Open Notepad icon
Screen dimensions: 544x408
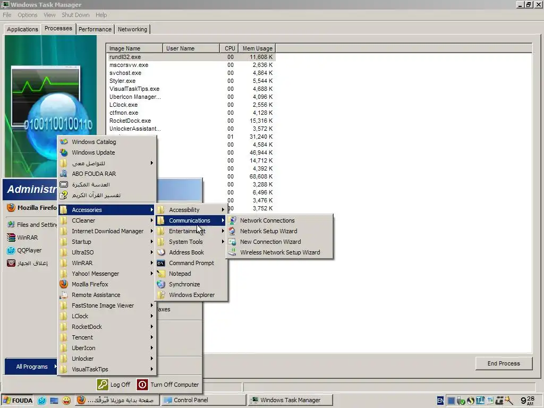160,274
